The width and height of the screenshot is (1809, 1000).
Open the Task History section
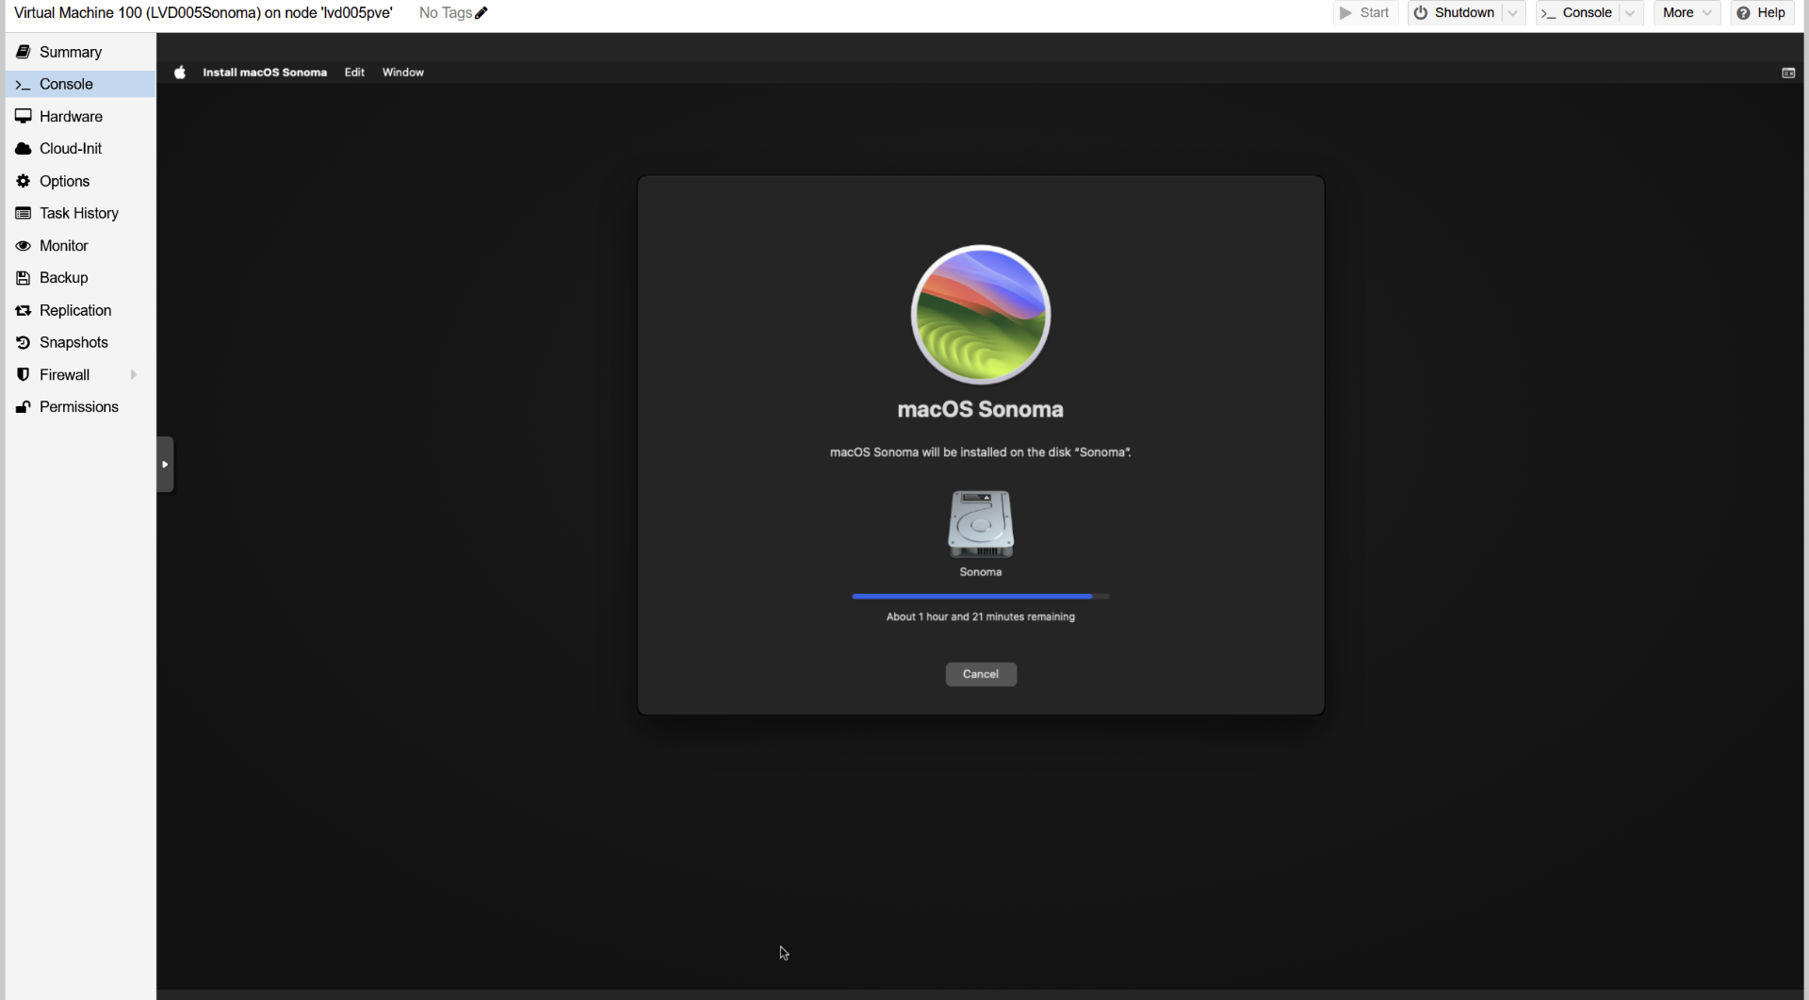[x=80, y=213]
